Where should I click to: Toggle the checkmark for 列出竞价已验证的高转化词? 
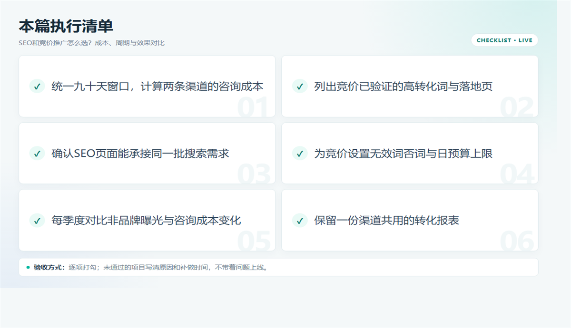[300, 87]
